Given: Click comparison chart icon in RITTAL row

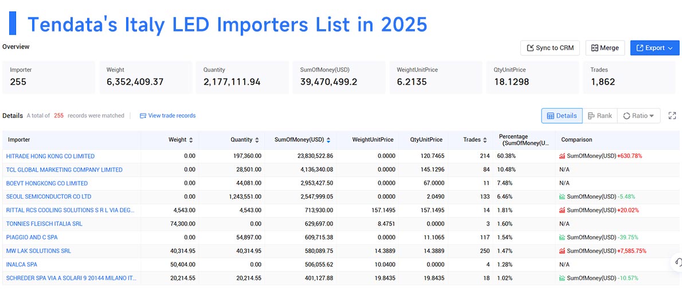Looking at the screenshot, I should click(x=562, y=210).
